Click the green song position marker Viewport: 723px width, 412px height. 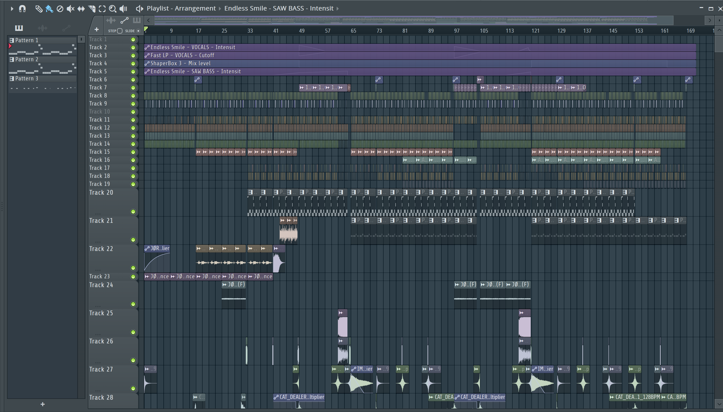pos(146,29)
